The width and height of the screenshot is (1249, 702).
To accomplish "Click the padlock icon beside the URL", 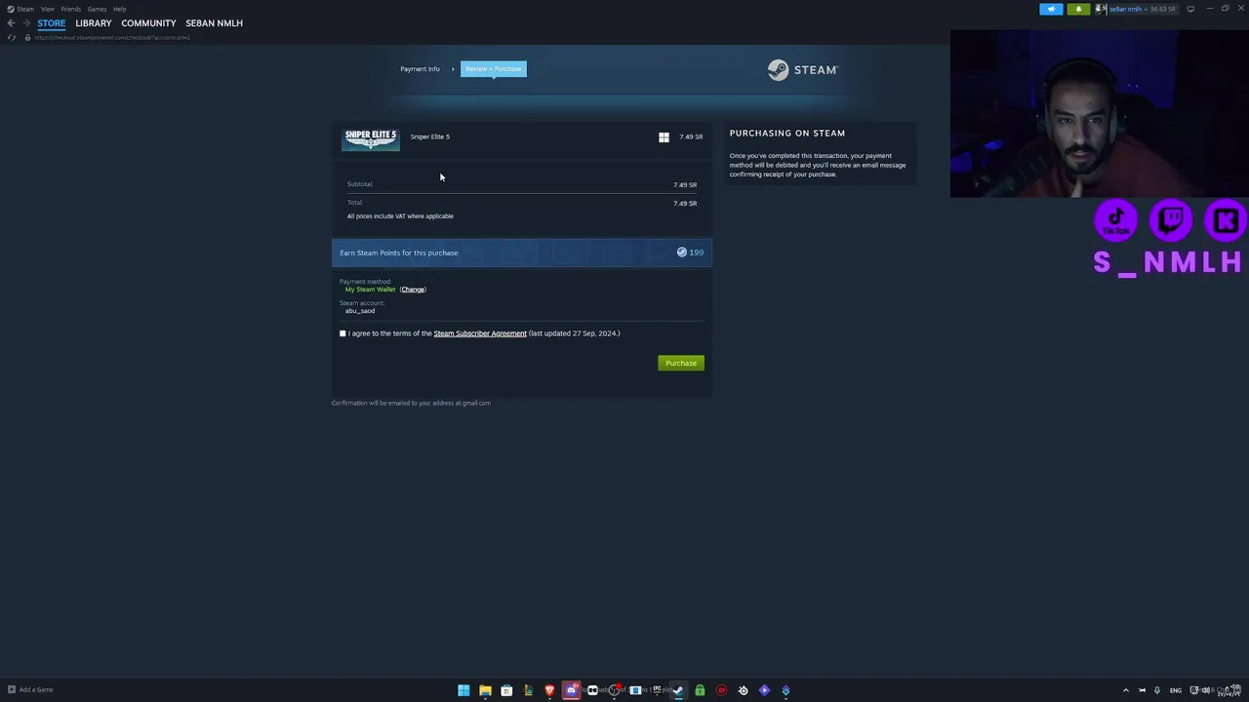I will pos(27,37).
